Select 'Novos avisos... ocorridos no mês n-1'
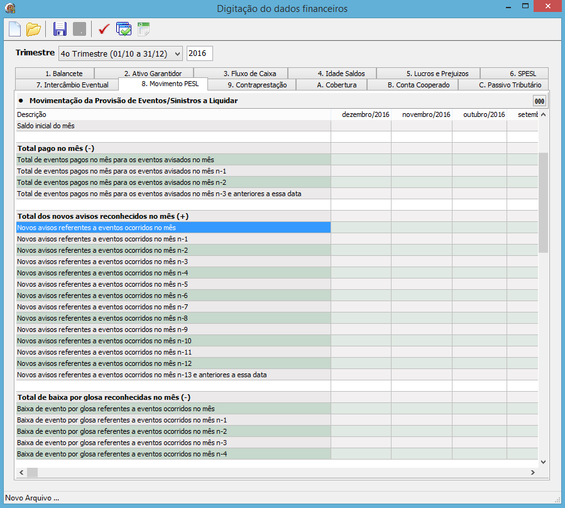The width and height of the screenshot is (565, 508). pos(173,239)
